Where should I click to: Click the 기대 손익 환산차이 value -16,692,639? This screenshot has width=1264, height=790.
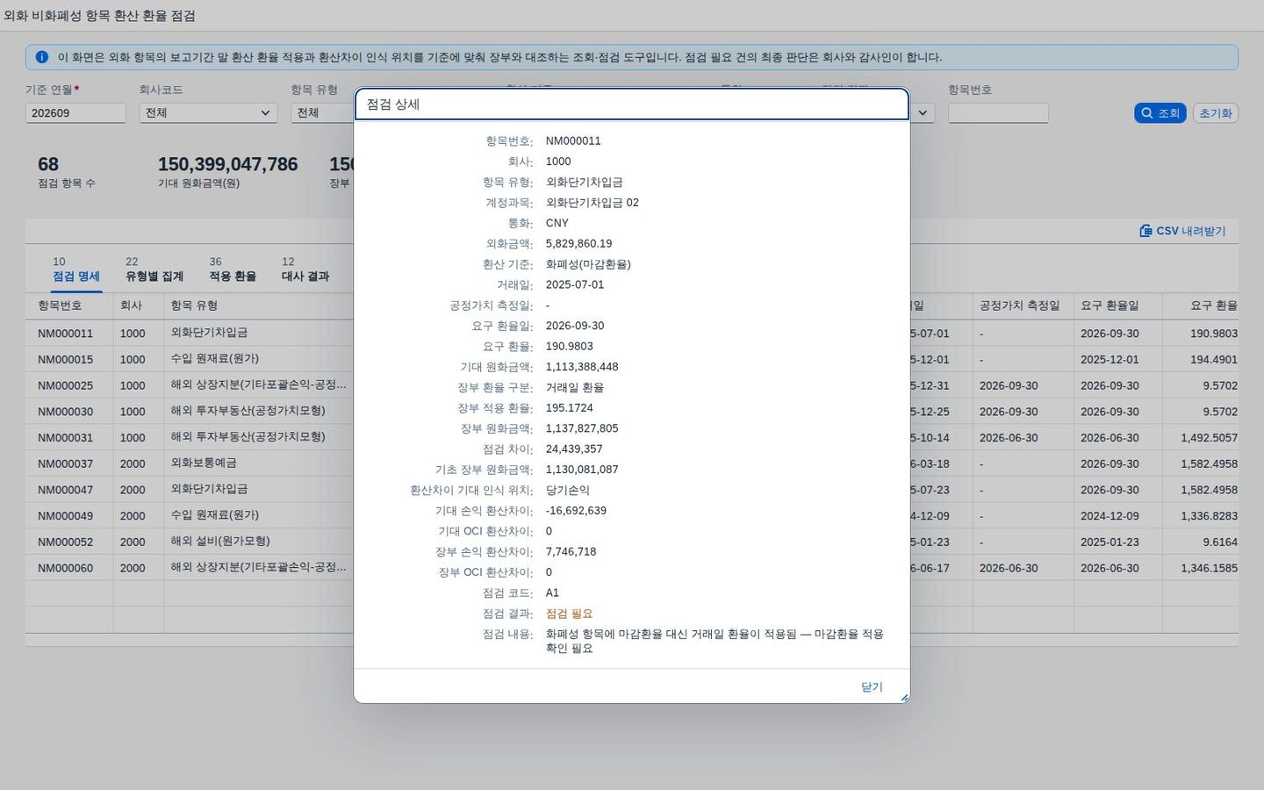(576, 511)
